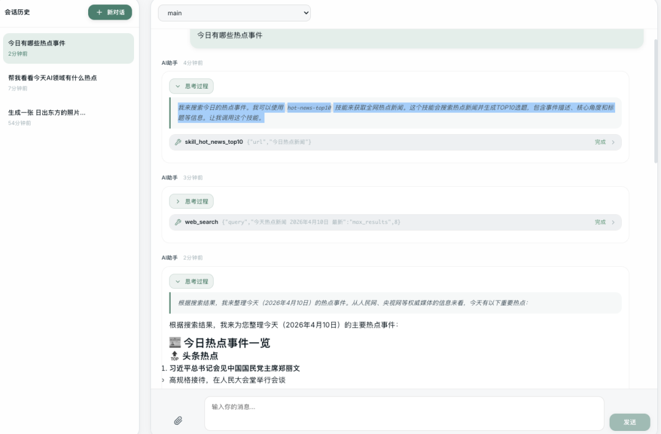Viewport: 661px width, 434px height.
Task: Click the wrench icon beside skill_hot_news_top10
Action: [x=178, y=142]
